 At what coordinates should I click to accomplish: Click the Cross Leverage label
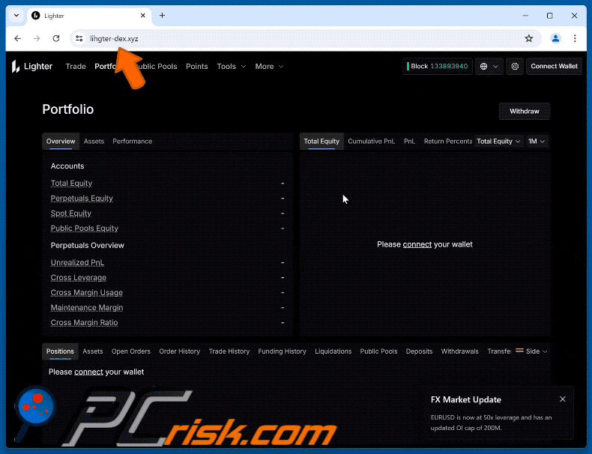pyautogui.click(x=79, y=278)
